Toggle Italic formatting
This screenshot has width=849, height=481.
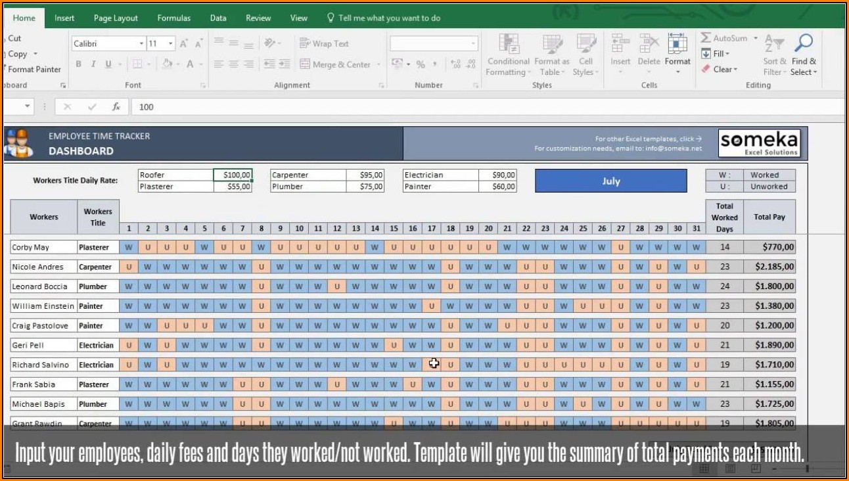pos(93,64)
